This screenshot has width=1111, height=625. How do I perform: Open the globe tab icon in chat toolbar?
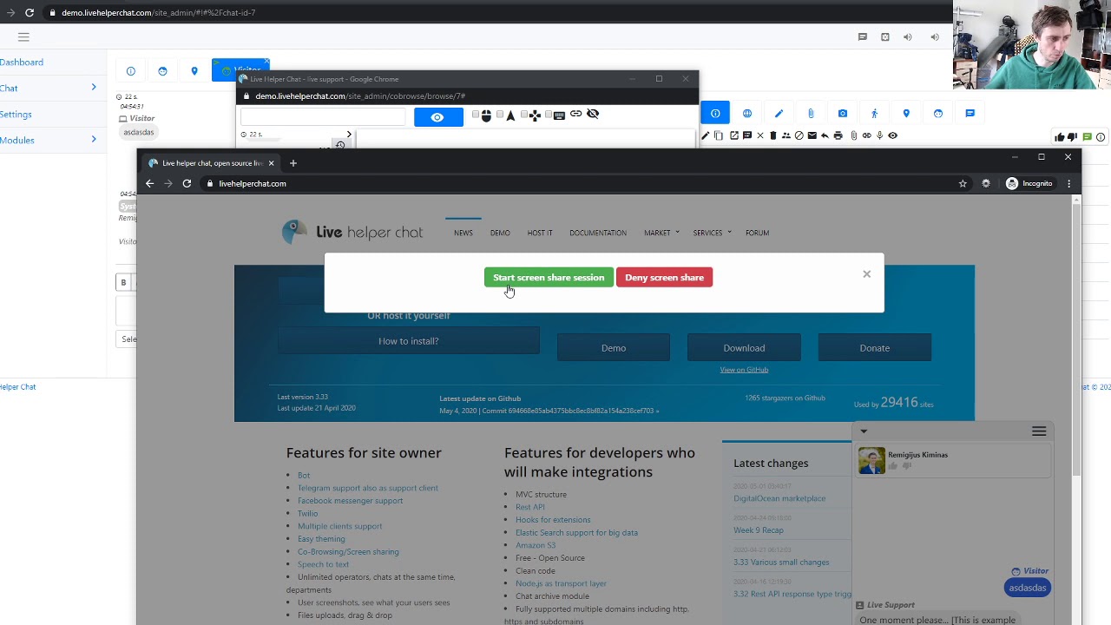point(747,113)
